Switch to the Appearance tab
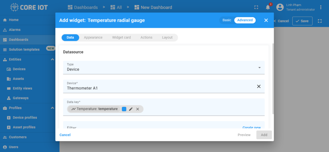 (93, 38)
